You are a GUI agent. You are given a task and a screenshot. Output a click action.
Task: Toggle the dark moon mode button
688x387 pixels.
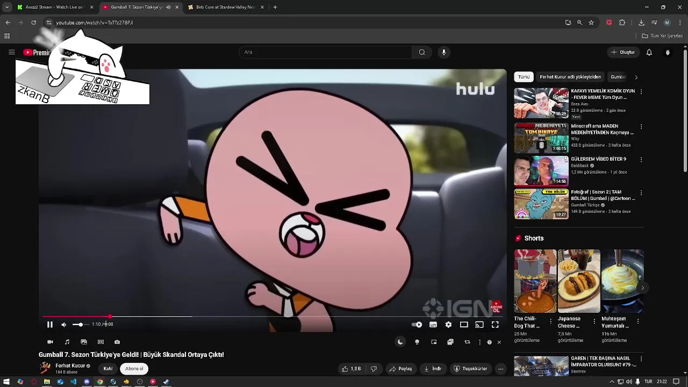point(400,342)
